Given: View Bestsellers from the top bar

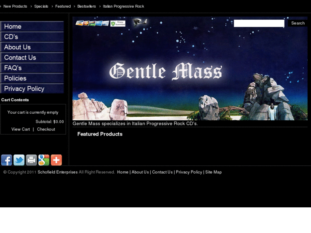Looking at the screenshot, I should [87, 6].
